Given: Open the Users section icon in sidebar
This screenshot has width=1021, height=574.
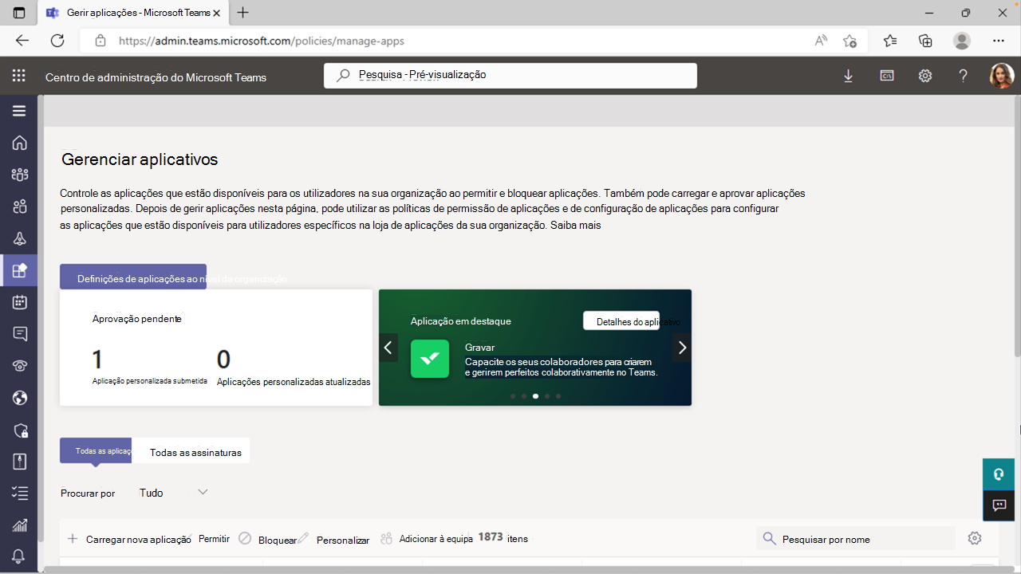Looking at the screenshot, I should coord(19,207).
